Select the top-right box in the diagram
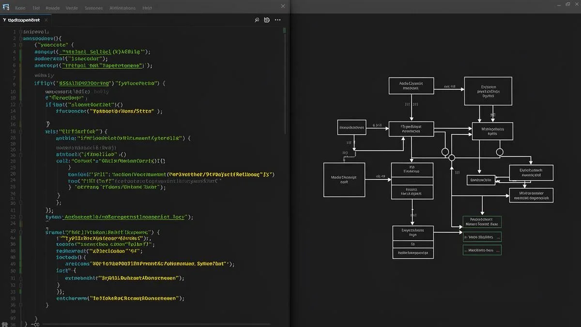This screenshot has height=327, width=581. (x=488, y=91)
